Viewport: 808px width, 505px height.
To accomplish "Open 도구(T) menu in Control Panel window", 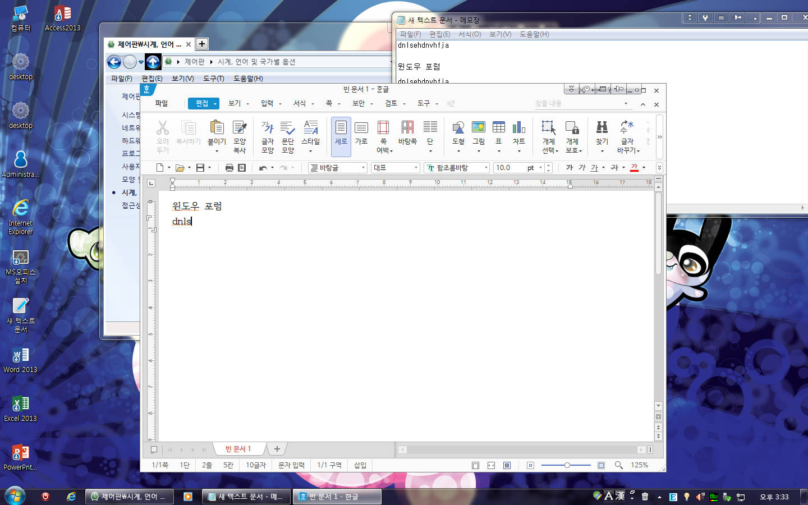I will [x=213, y=79].
